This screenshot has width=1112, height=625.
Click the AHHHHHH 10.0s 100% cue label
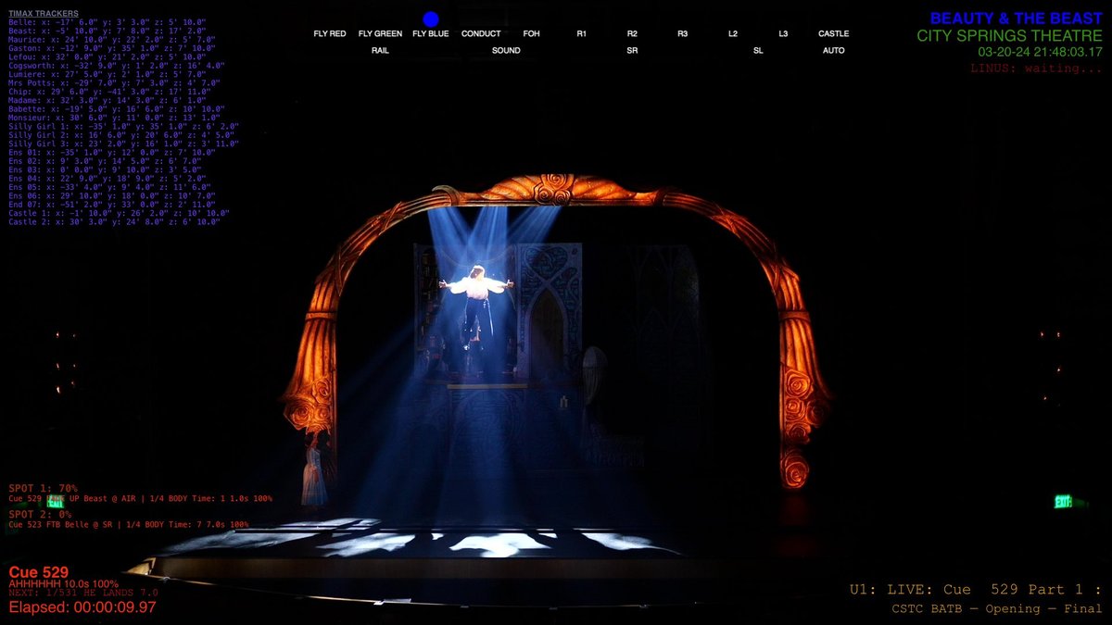click(63, 584)
